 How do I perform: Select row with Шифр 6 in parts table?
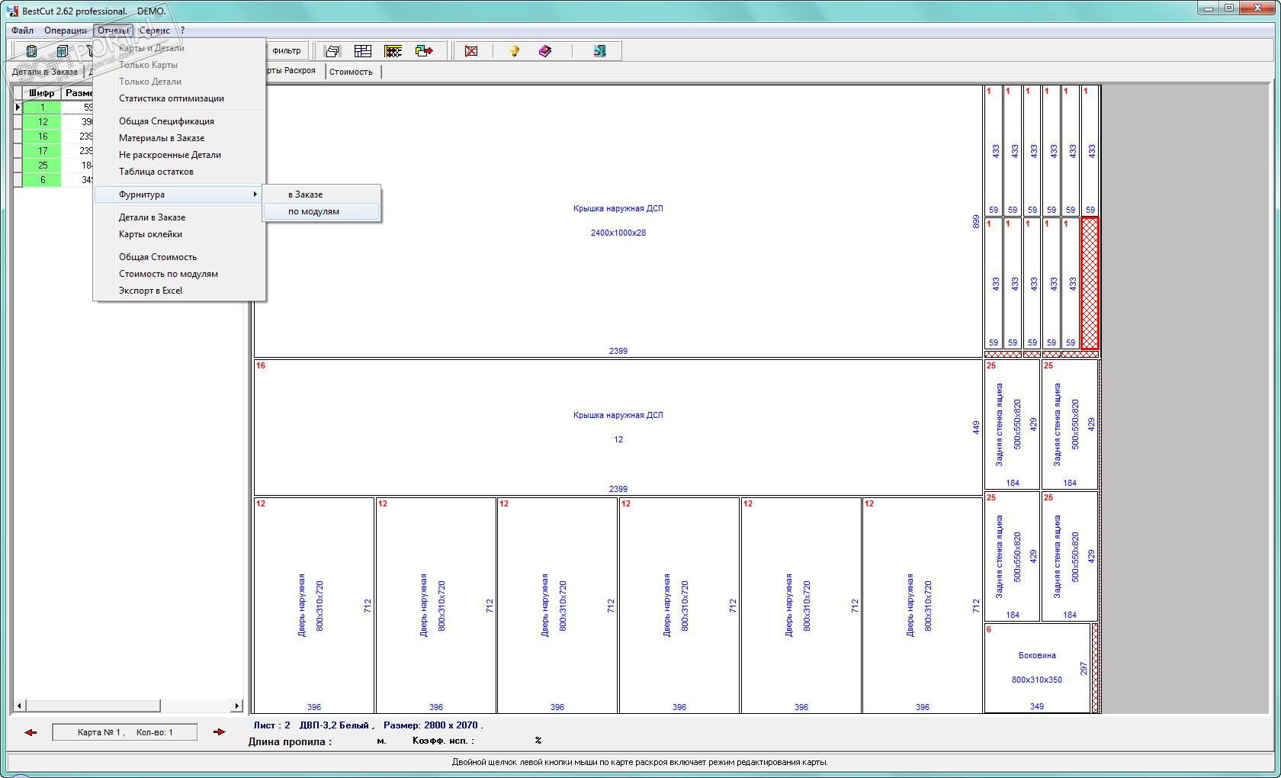42,180
